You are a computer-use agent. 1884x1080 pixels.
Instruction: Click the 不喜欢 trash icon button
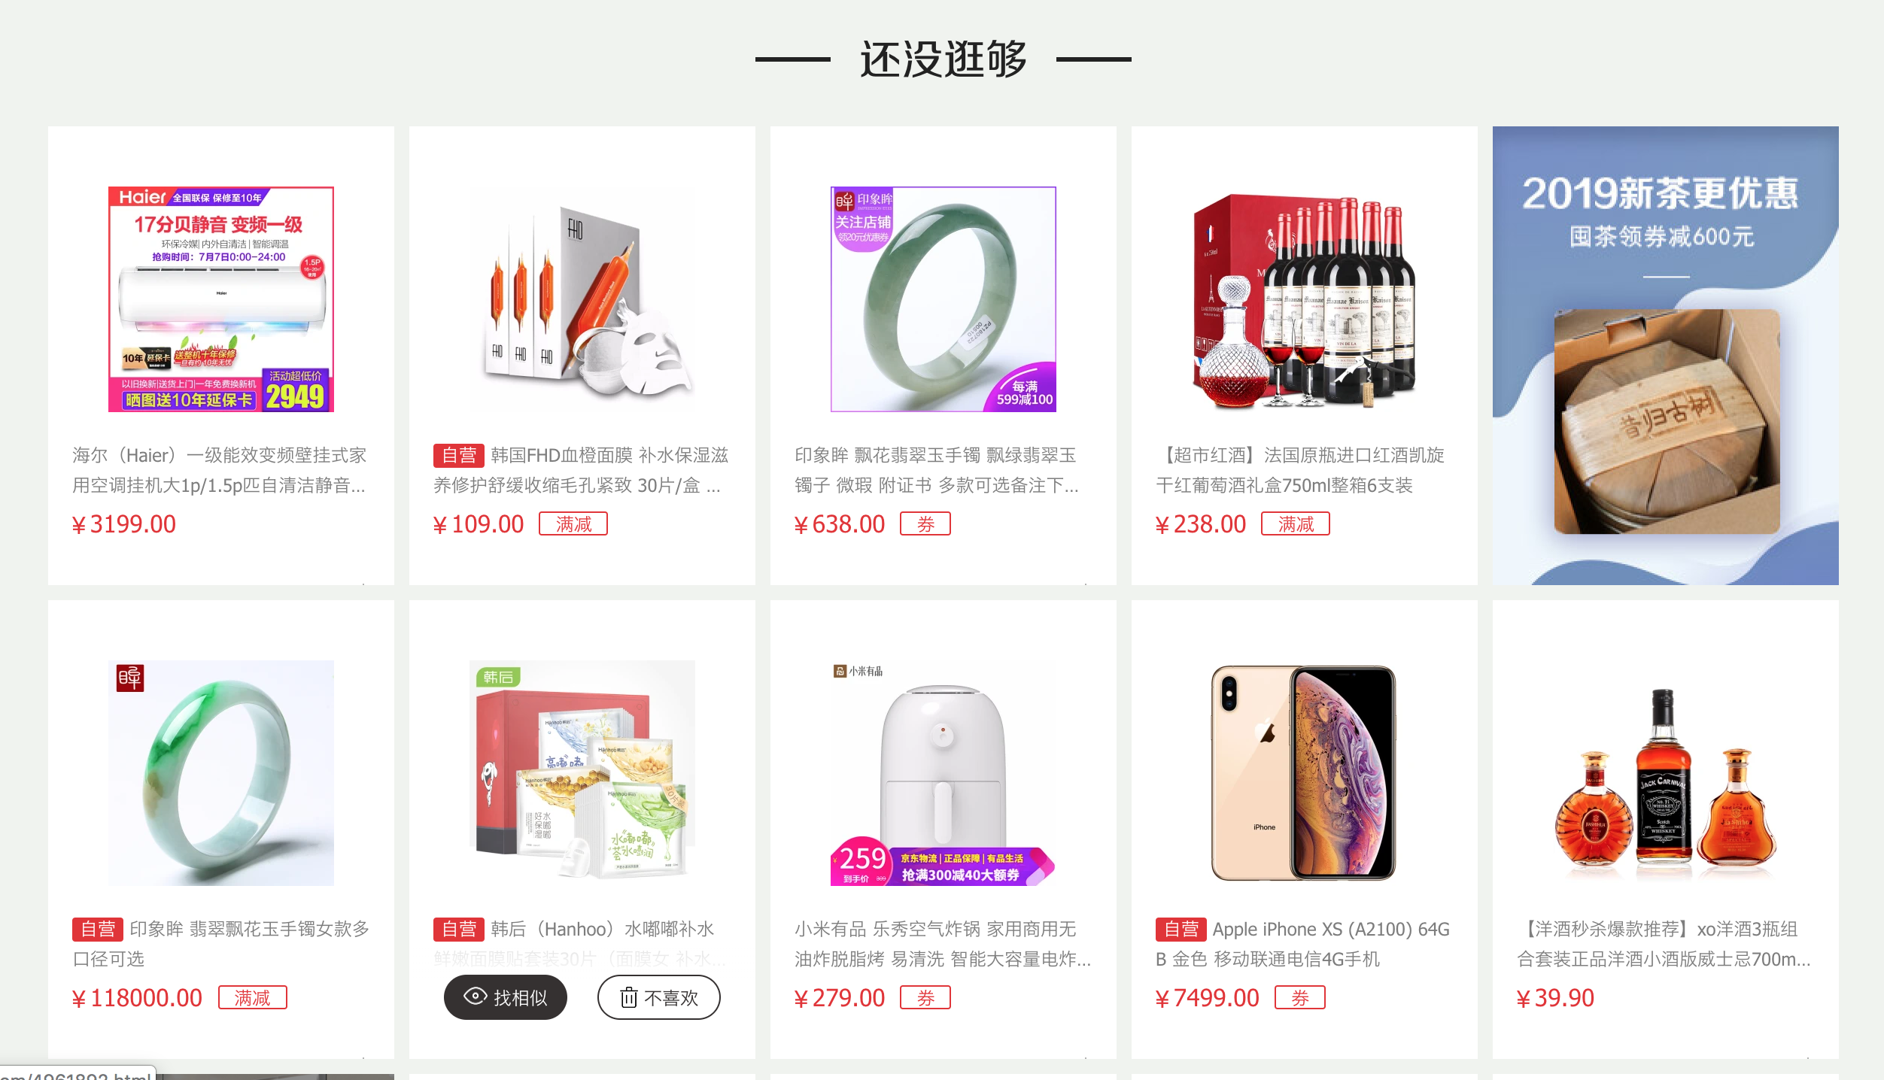pyautogui.click(x=658, y=997)
